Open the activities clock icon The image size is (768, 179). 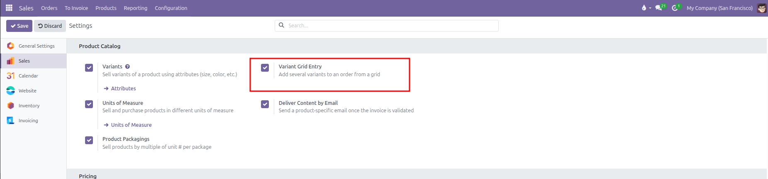(675, 8)
